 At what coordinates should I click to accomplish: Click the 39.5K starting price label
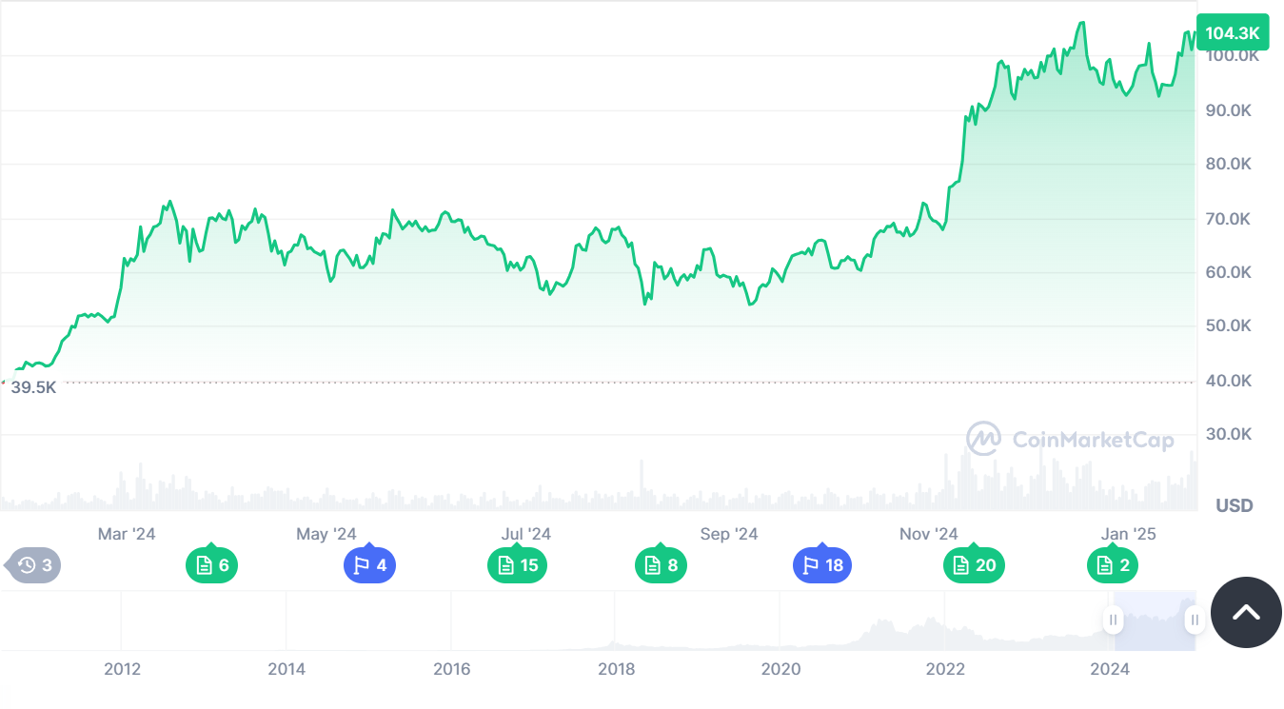tap(33, 387)
